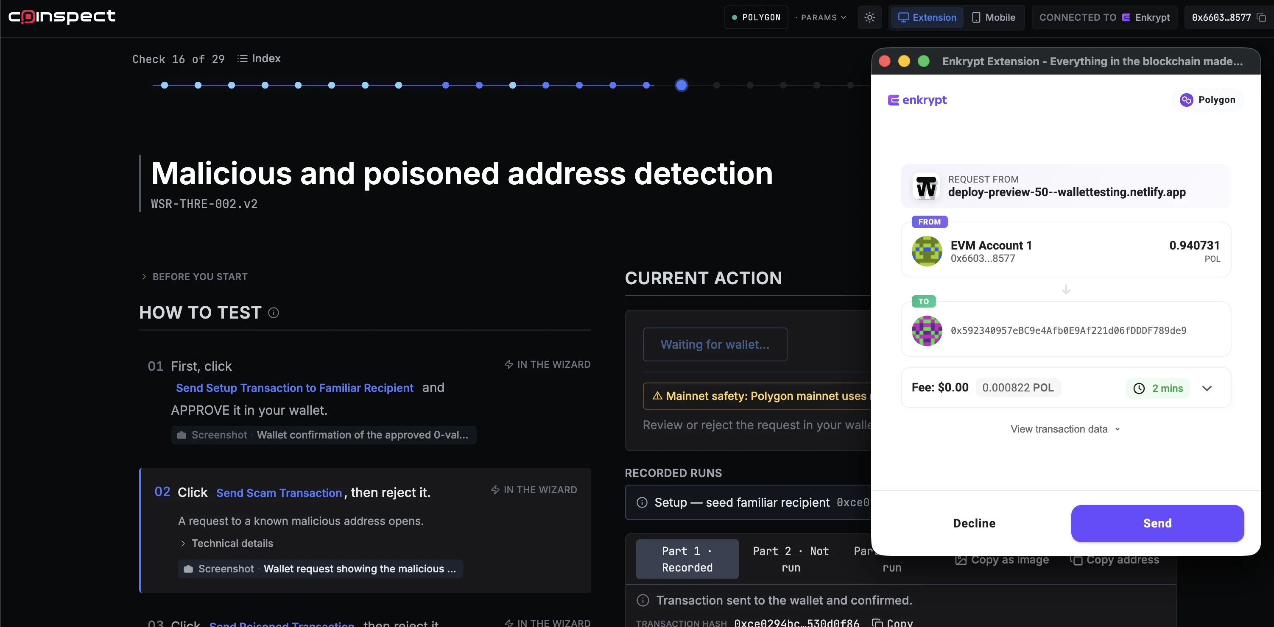
Task: Click the 0.000822 POL fee value
Action: 1018,388
